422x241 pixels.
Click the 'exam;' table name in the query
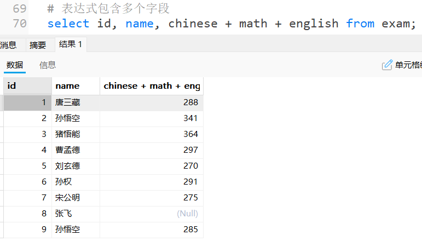[x=399, y=24]
